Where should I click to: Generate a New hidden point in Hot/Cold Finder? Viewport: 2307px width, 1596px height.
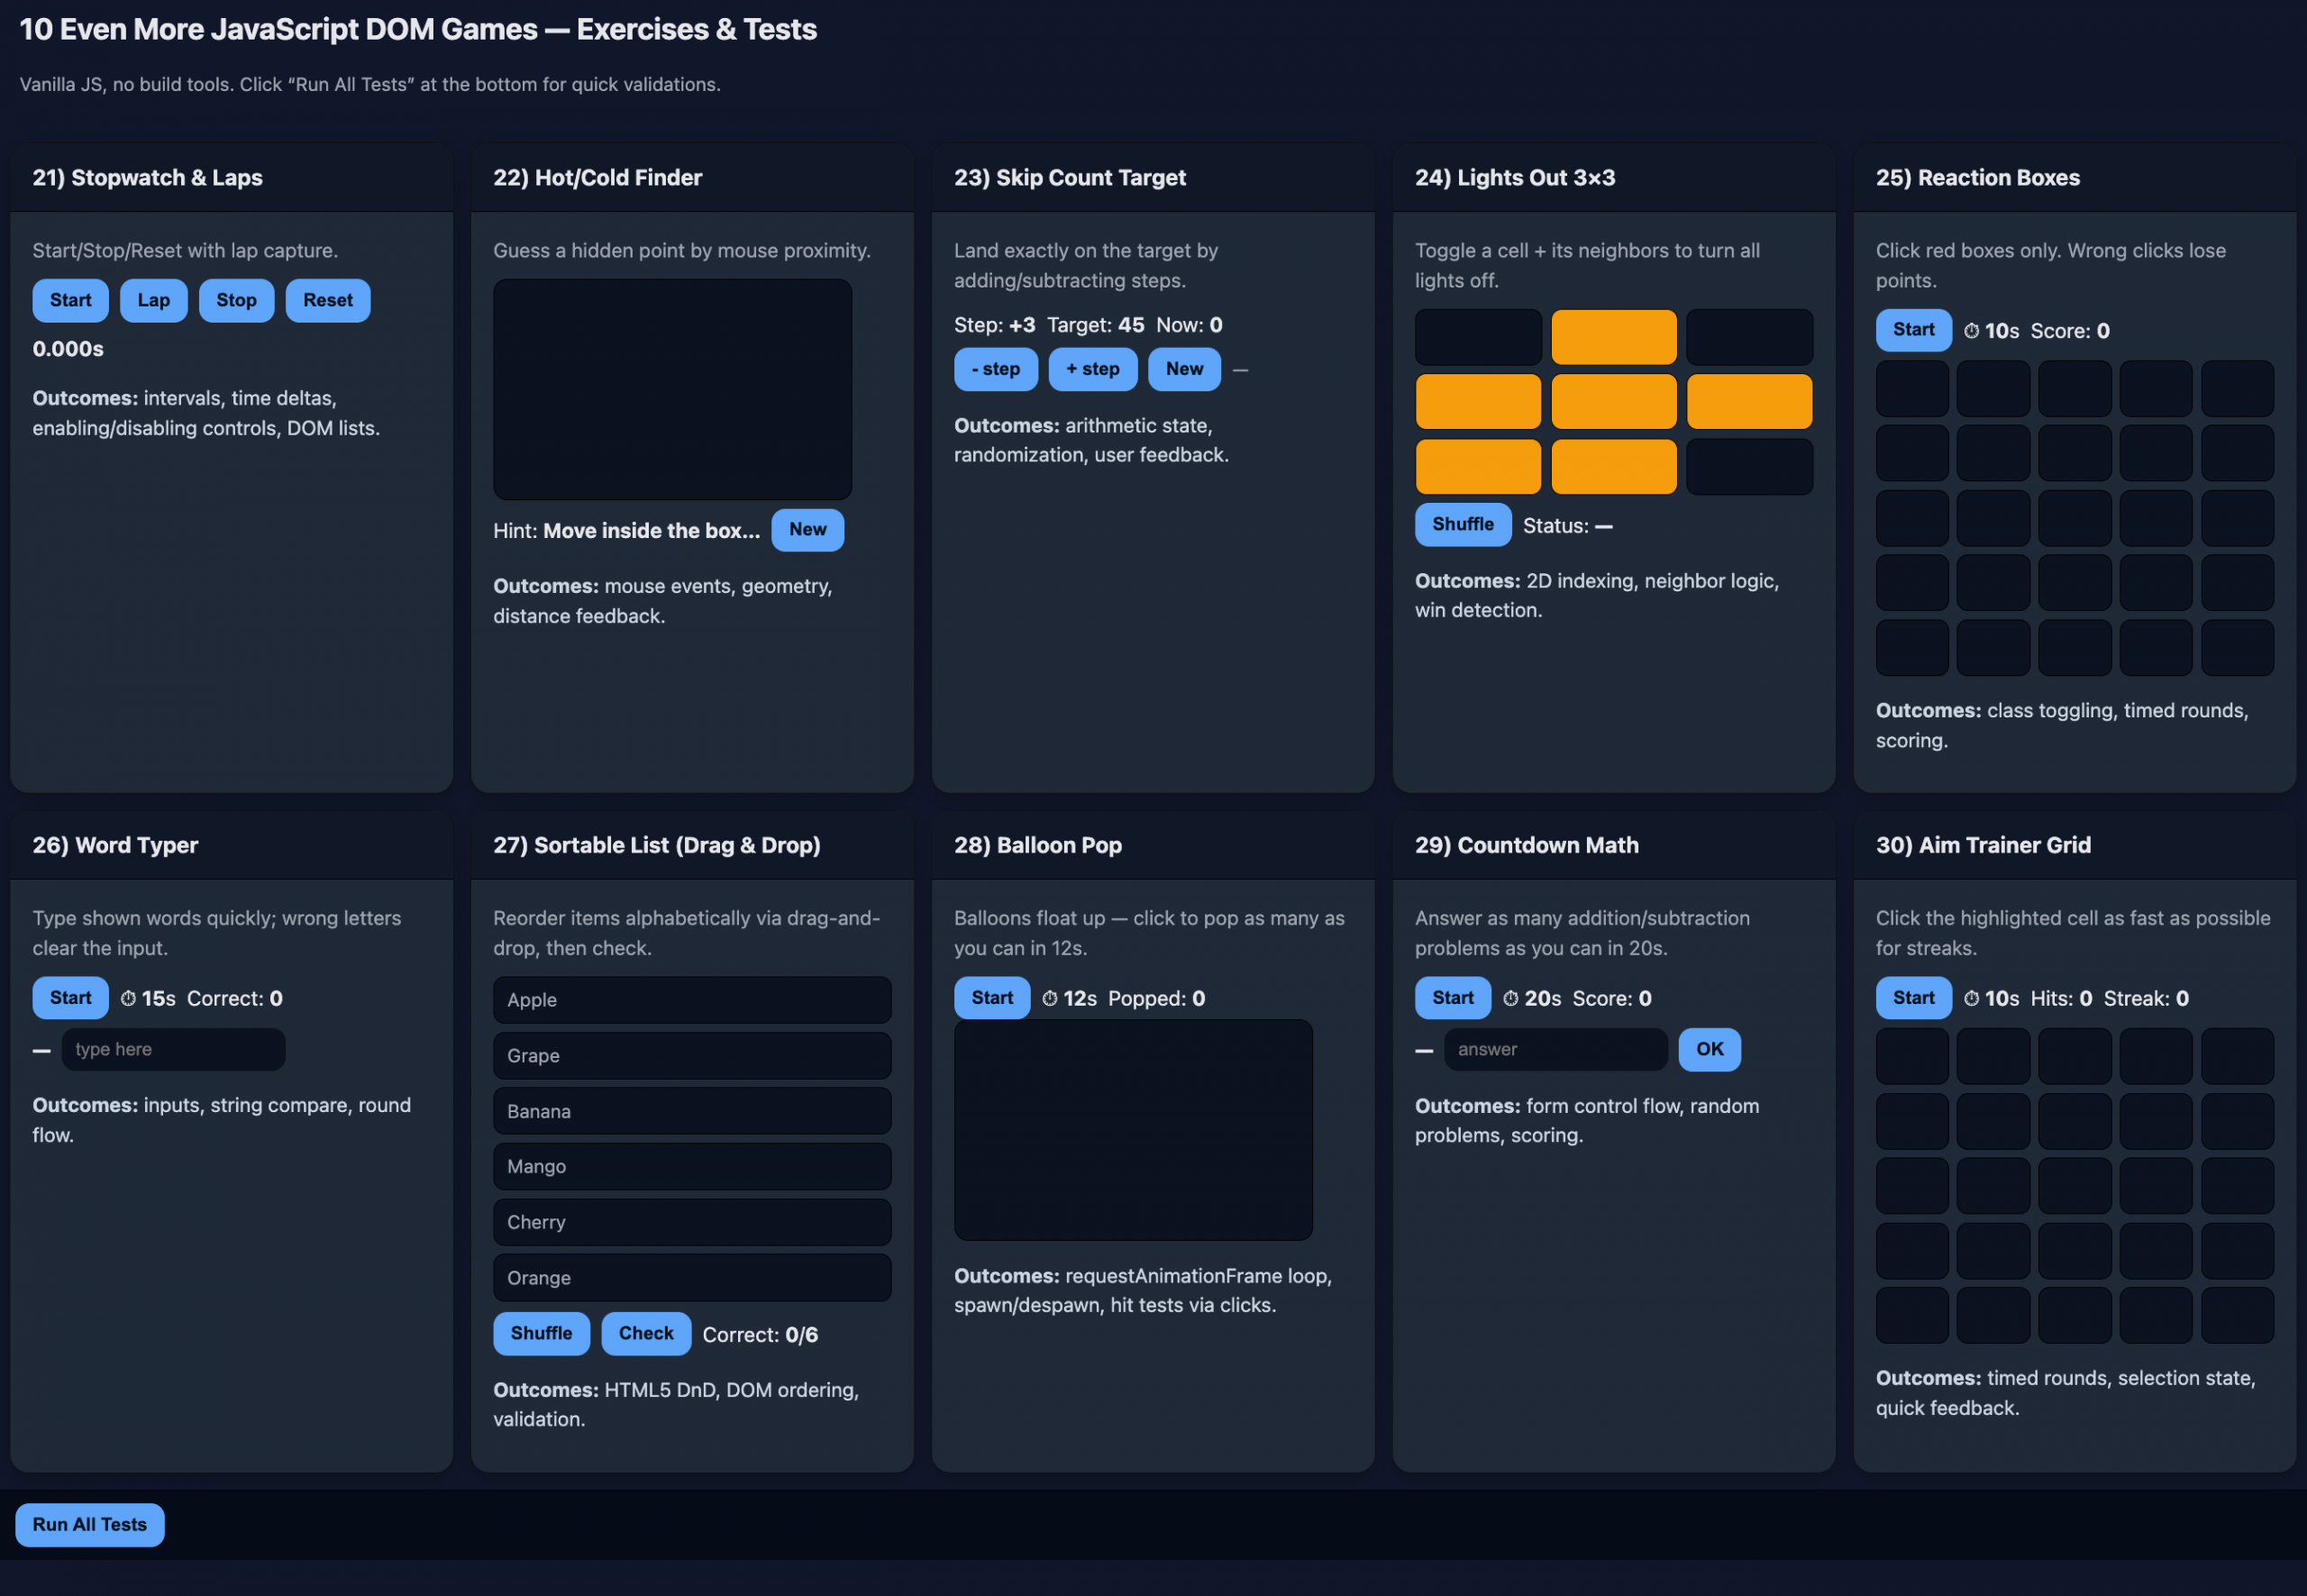click(807, 530)
